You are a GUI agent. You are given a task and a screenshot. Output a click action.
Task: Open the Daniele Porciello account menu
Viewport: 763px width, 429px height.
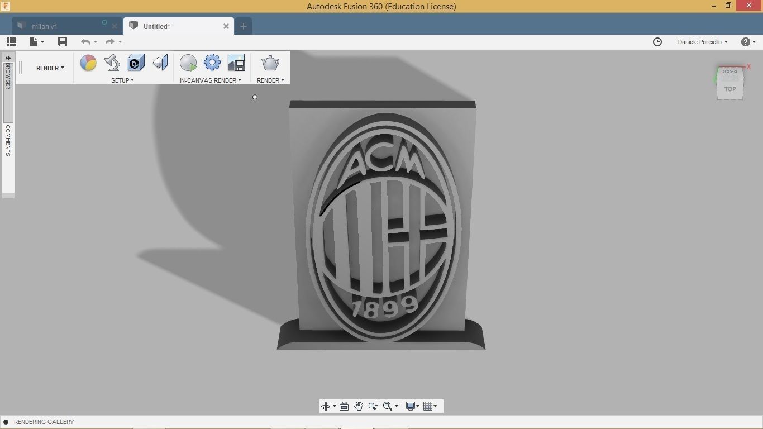click(703, 42)
